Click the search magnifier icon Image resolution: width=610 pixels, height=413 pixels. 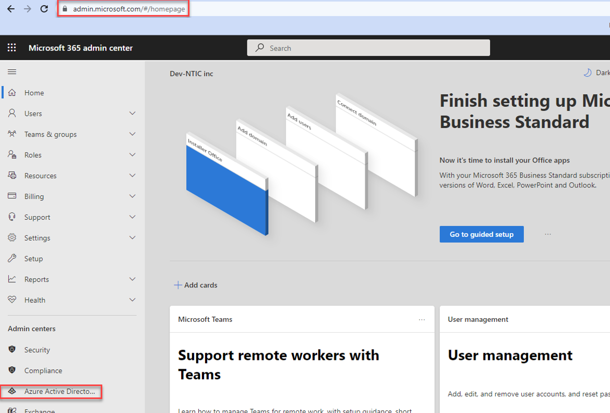pyautogui.click(x=259, y=48)
